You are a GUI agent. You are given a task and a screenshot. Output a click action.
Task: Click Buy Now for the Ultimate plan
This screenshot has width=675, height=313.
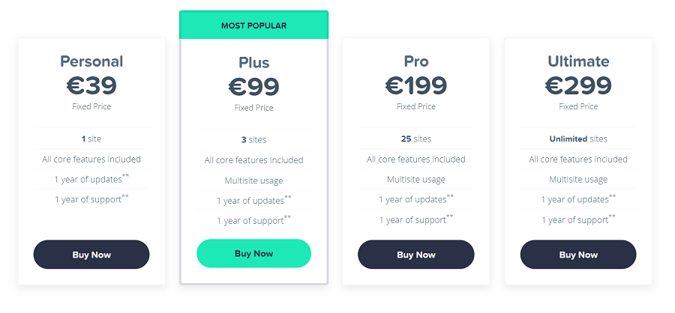tap(578, 255)
